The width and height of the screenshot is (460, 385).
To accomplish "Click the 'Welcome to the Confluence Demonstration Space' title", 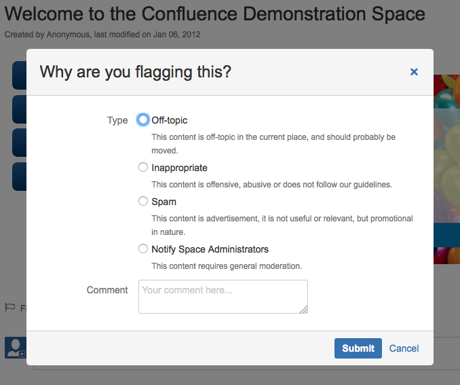I will pyautogui.click(x=215, y=14).
